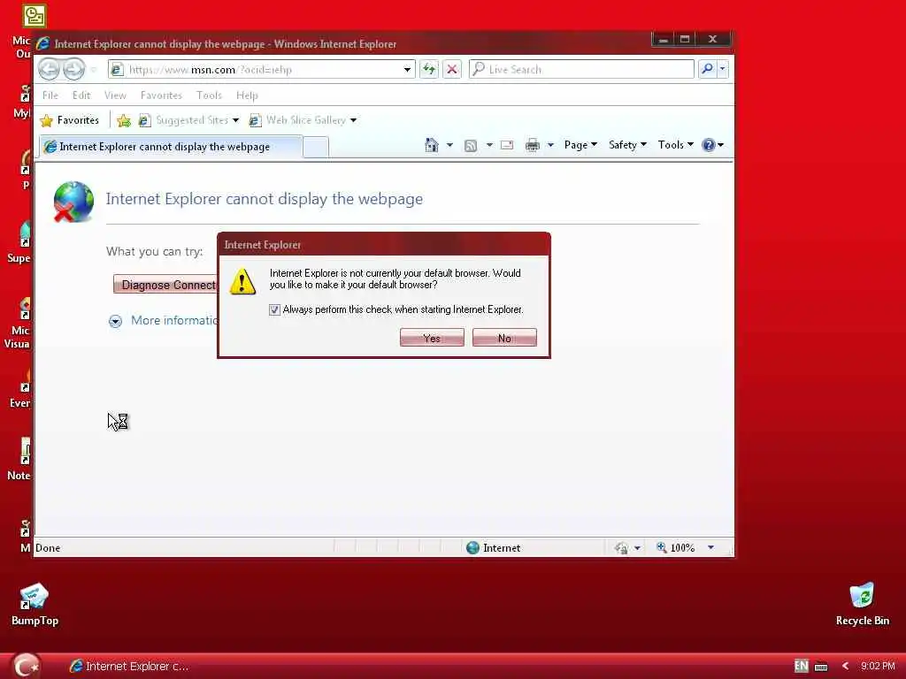Click the EN language indicator in tray
The image size is (906, 679).
[802, 666]
